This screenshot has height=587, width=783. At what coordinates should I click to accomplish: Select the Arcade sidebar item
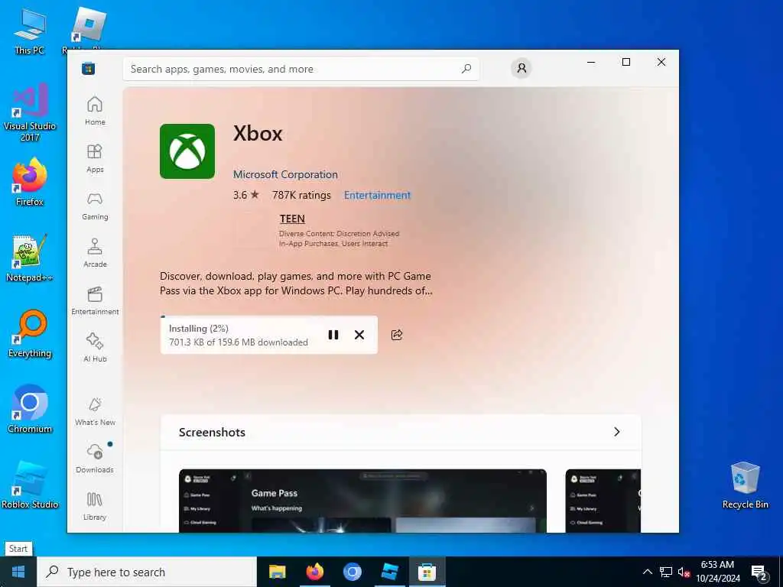tap(95, 253)
